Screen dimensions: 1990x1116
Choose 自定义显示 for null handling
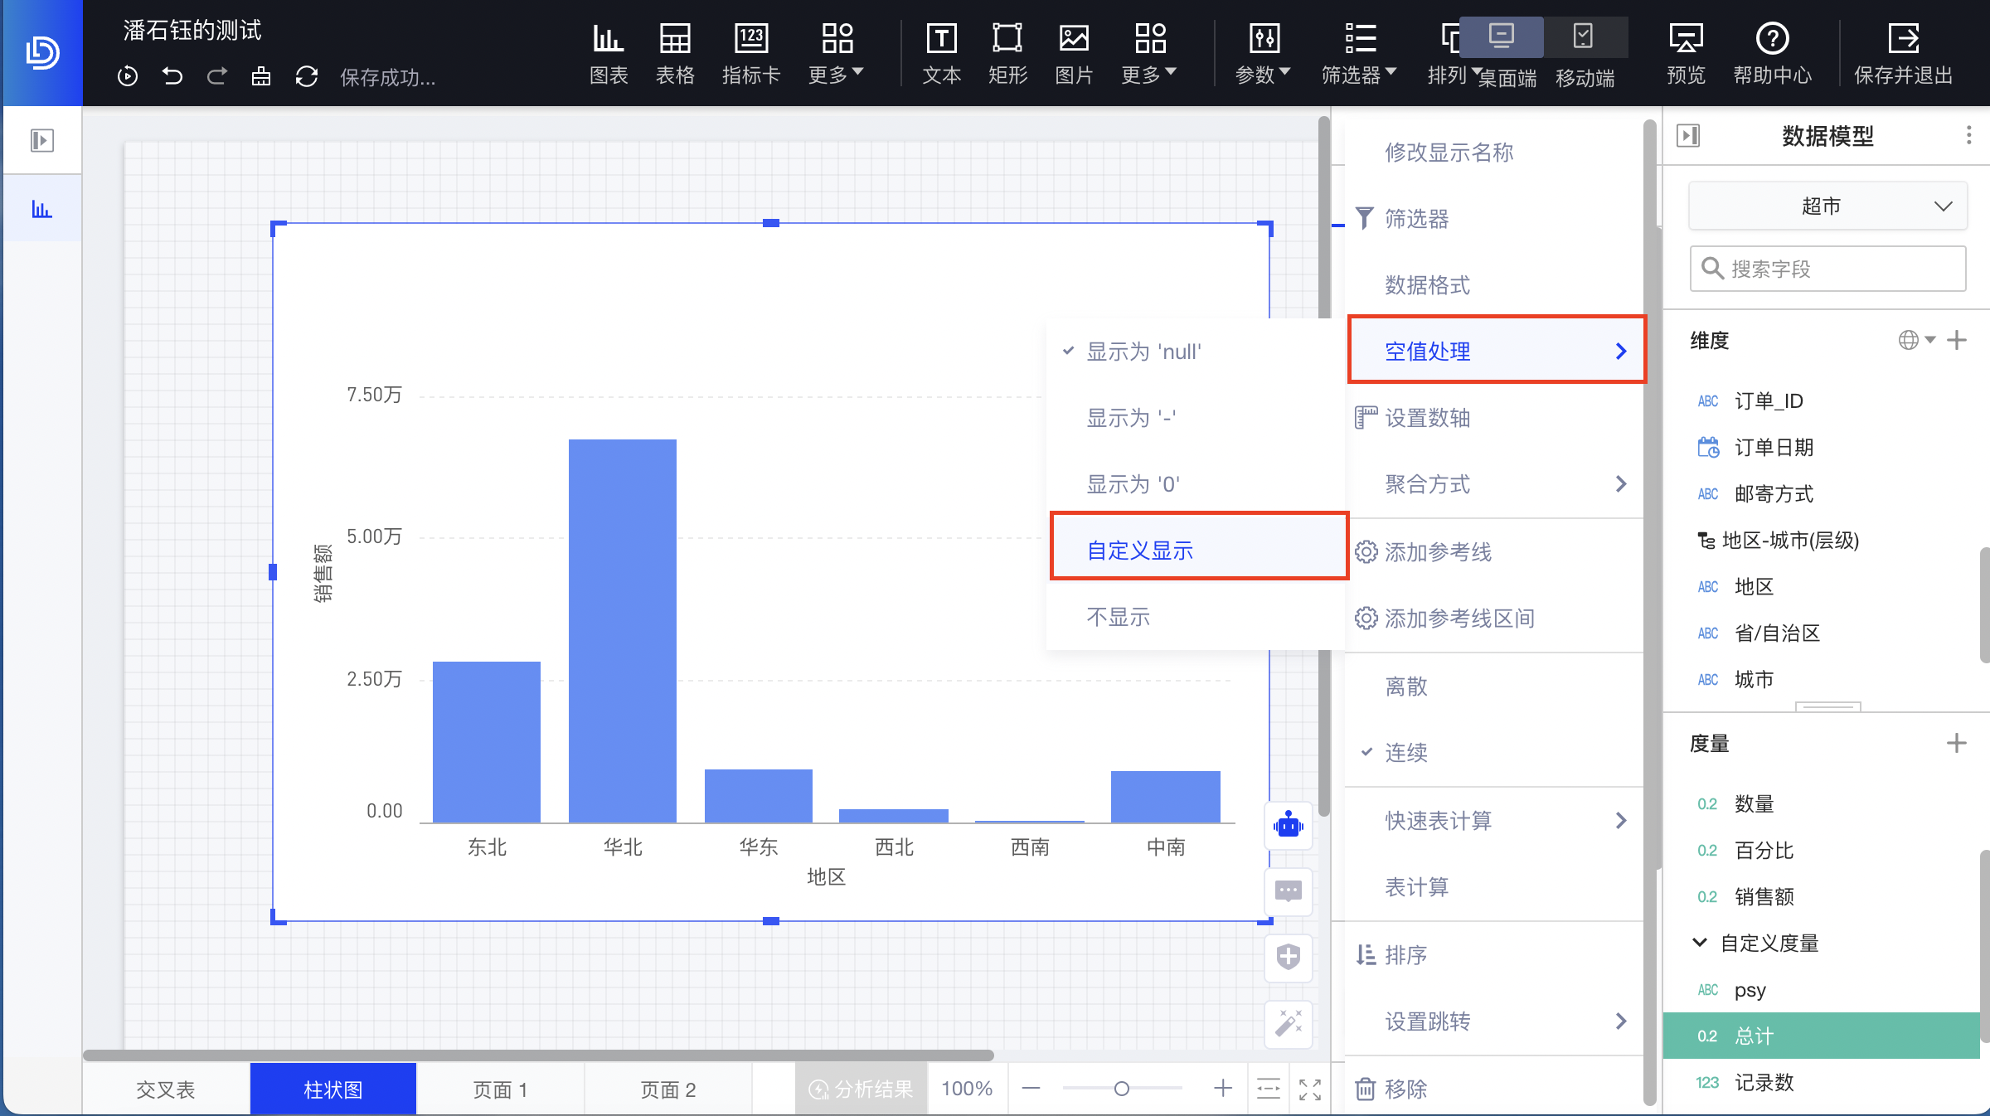pos(1141,549)
